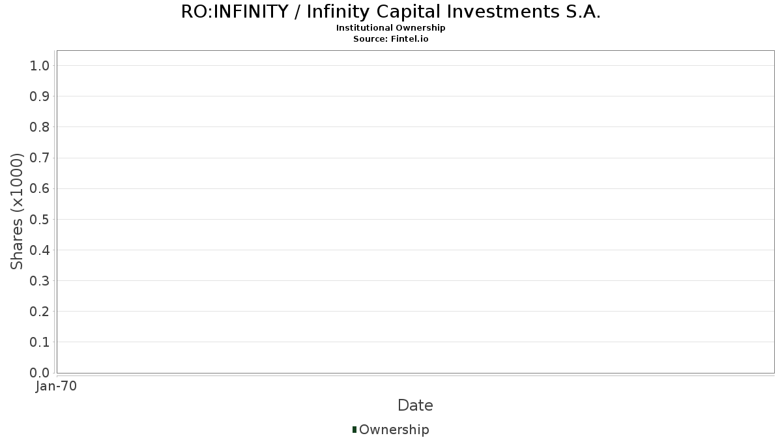Click the chart title RO:INFINITY text

[x=390, y=12]
